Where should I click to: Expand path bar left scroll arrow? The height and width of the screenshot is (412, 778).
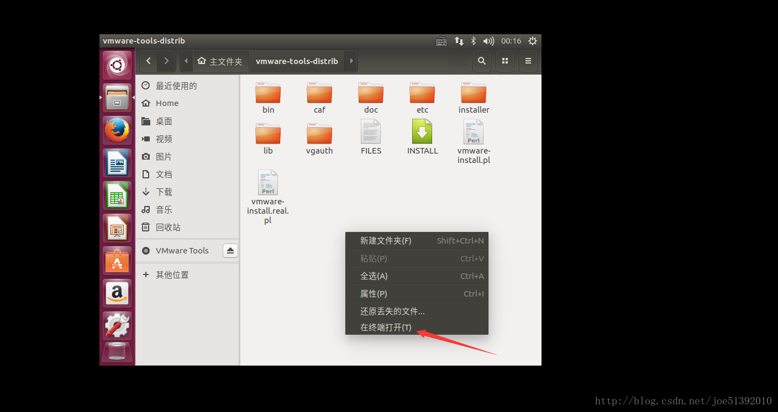(x=186, y=61)
